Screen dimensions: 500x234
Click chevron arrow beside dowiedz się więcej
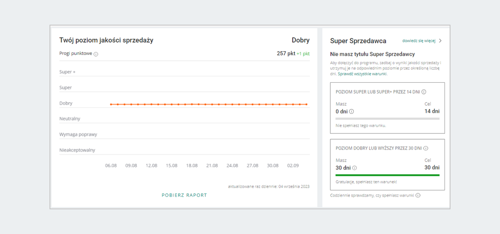coord(440,41)
